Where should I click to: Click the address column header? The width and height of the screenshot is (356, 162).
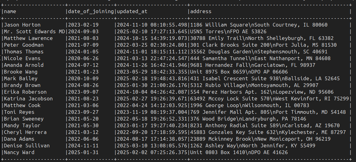pyautogui.click(x=201, y=12)
